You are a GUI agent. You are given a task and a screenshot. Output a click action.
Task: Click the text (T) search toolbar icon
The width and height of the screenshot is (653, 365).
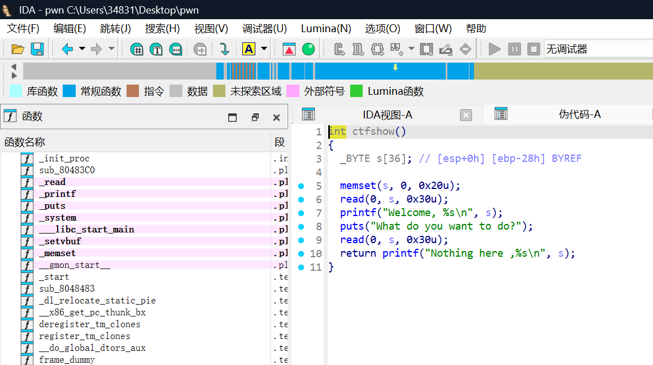(x=156, y=49)
